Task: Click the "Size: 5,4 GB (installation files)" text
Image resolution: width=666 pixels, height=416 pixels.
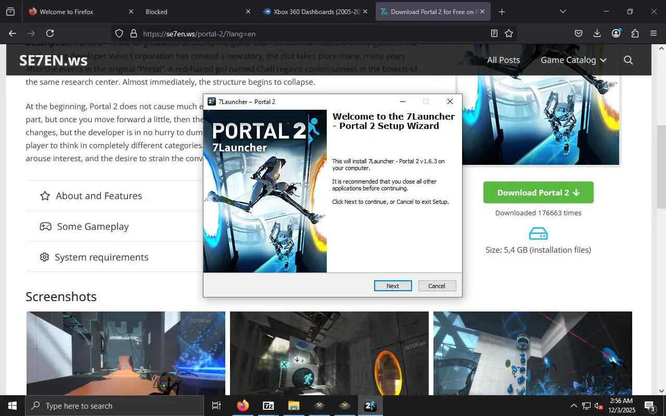Action: coord(538,250)
